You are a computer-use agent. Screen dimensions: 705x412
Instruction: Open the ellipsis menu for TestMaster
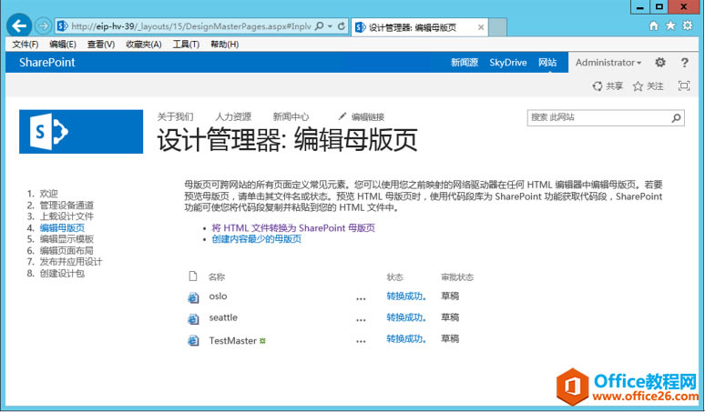pyautogui.click(x=361, y=342)
